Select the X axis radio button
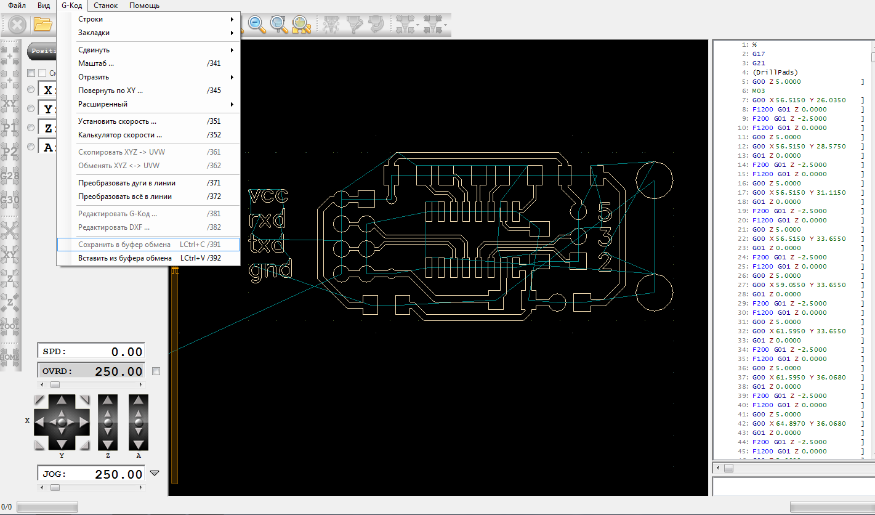 click(x=31, y=90)
